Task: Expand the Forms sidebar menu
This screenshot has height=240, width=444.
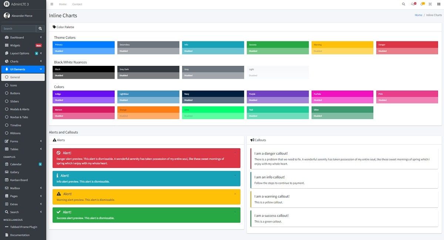Action: click(x=16, y=141)
